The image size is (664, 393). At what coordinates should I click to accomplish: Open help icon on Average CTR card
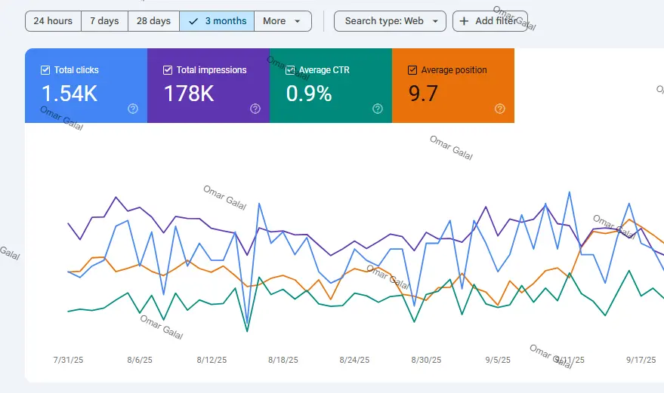[378, 109]
